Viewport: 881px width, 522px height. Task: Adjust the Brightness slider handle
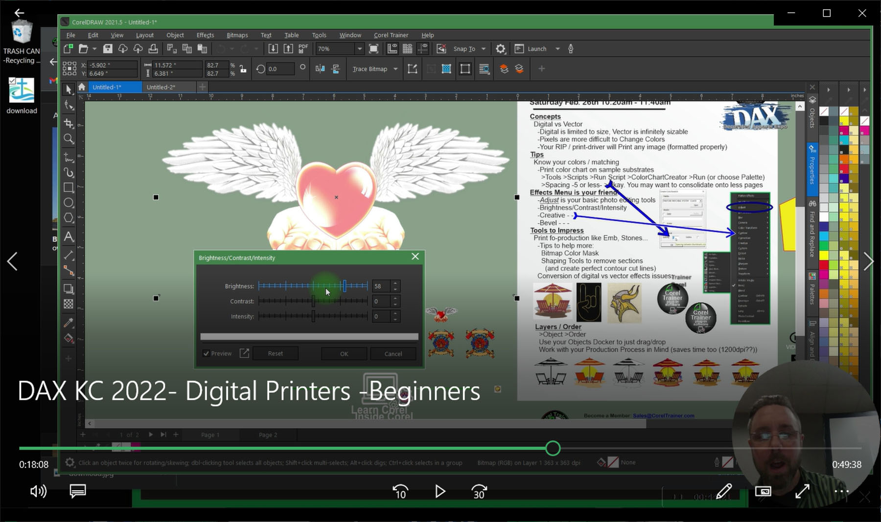click(345, 286)
